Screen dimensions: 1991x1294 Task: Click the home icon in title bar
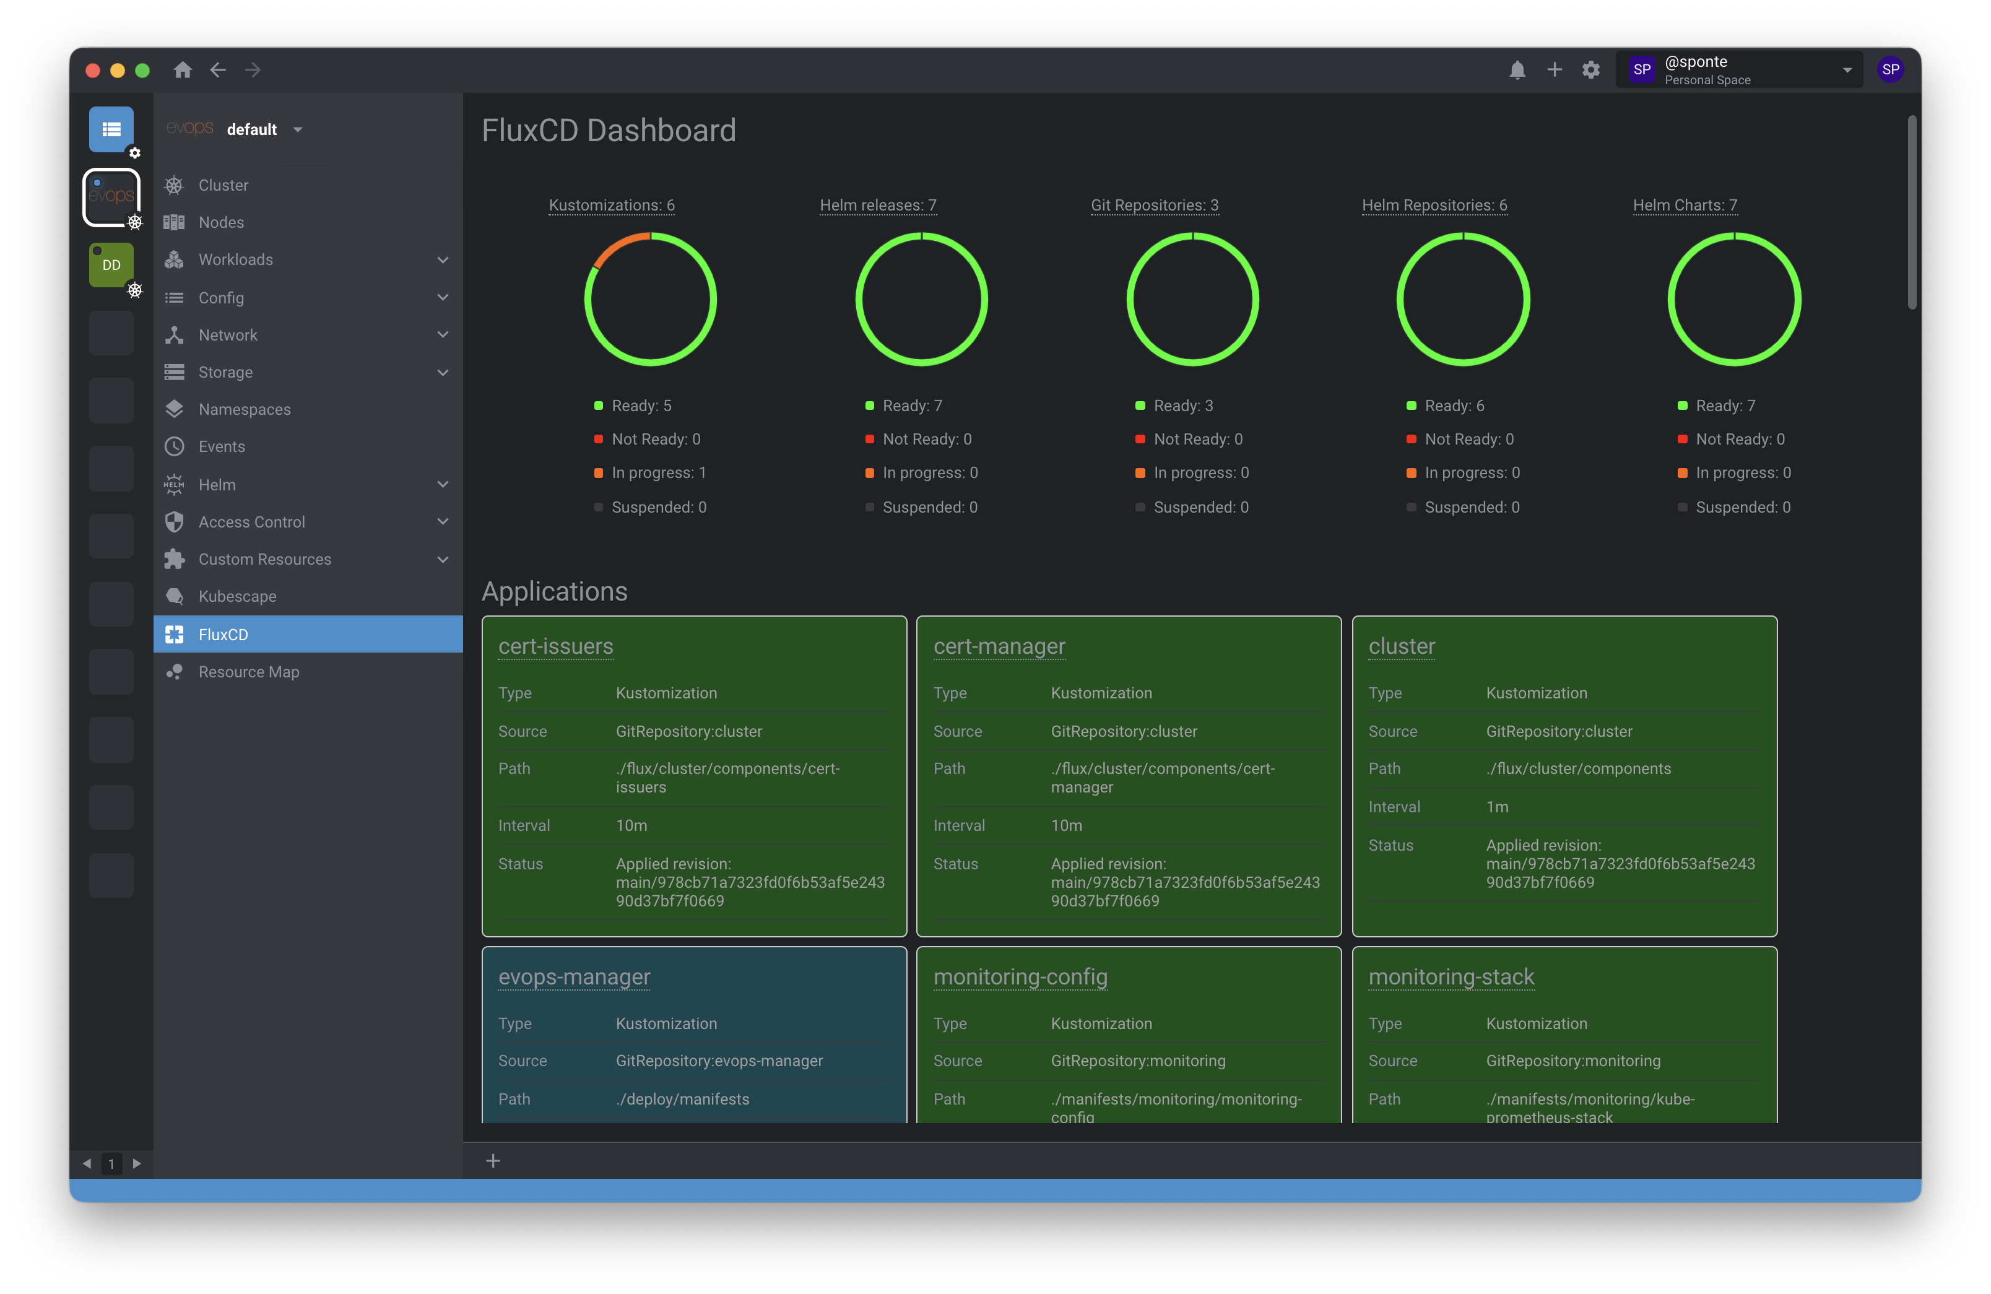pos(183,70)
